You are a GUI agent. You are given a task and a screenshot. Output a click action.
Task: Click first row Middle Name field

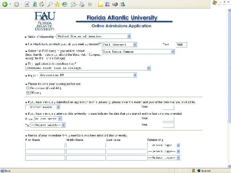coord(86,145)
